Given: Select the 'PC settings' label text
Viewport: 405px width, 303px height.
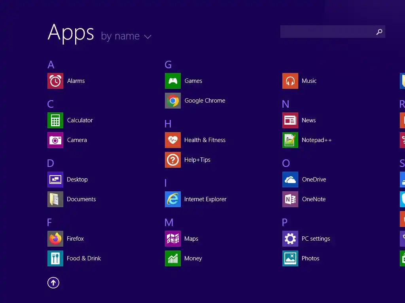Looking at the screenshot, I should [316, 239].
